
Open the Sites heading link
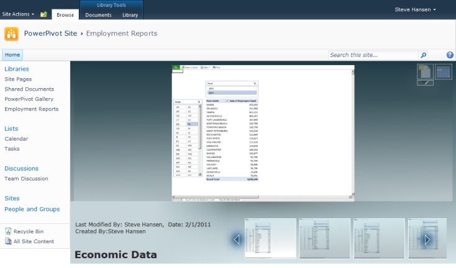pos(12,198)
